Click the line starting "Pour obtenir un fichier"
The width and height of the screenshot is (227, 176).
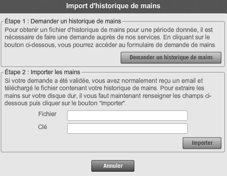[x=109, y=30]
